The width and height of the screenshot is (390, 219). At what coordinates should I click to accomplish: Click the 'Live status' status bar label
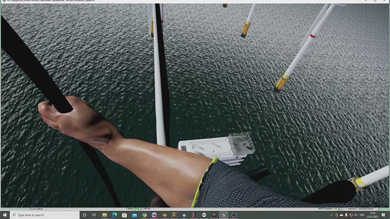tap(37, 209)
